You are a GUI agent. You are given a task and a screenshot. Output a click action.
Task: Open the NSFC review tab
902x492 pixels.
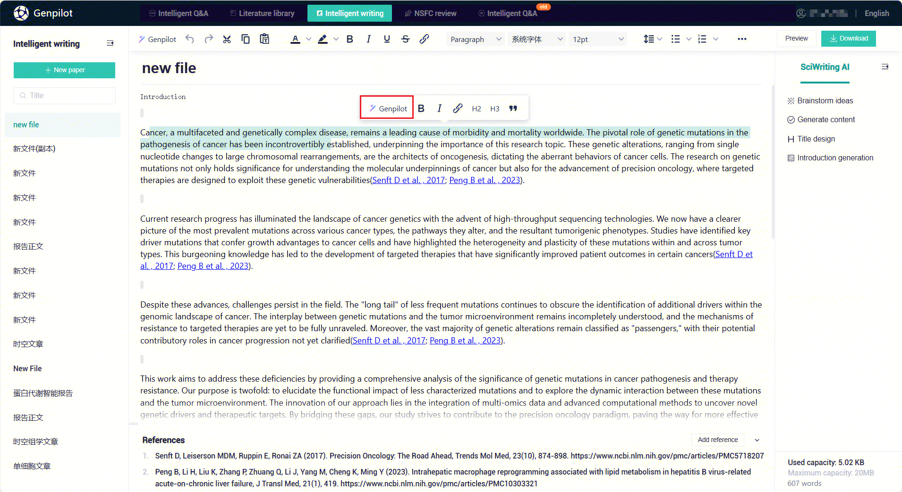tap(431, 13)
